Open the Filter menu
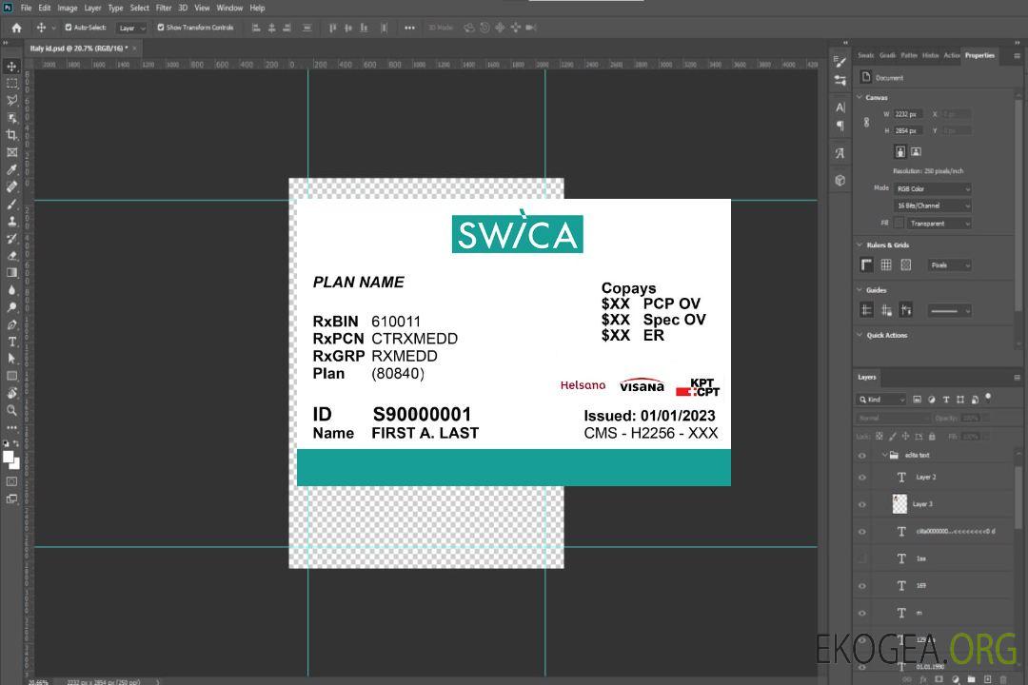Screen dimensions: 1028x685 click(164, 8)
